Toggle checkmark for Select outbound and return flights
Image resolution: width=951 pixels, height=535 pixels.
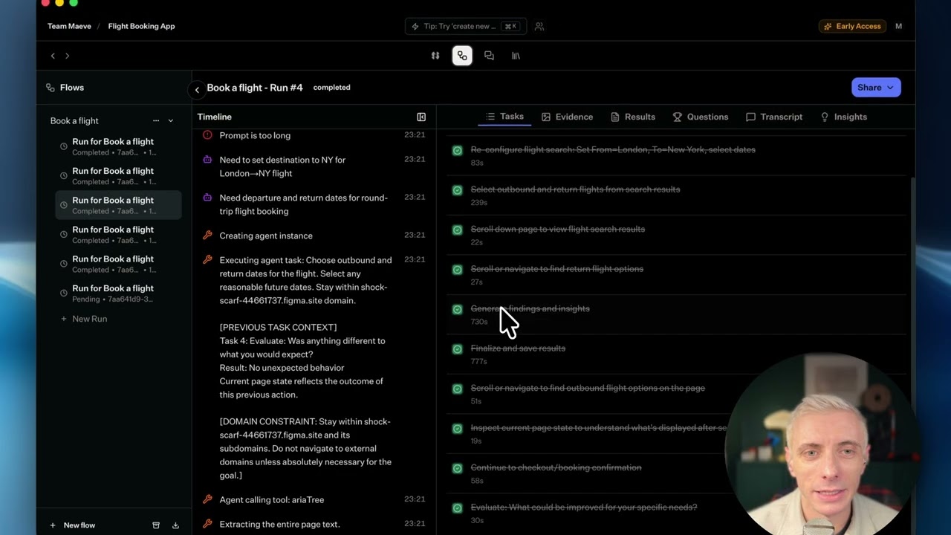pyautogui.click(x=457, y=190)
